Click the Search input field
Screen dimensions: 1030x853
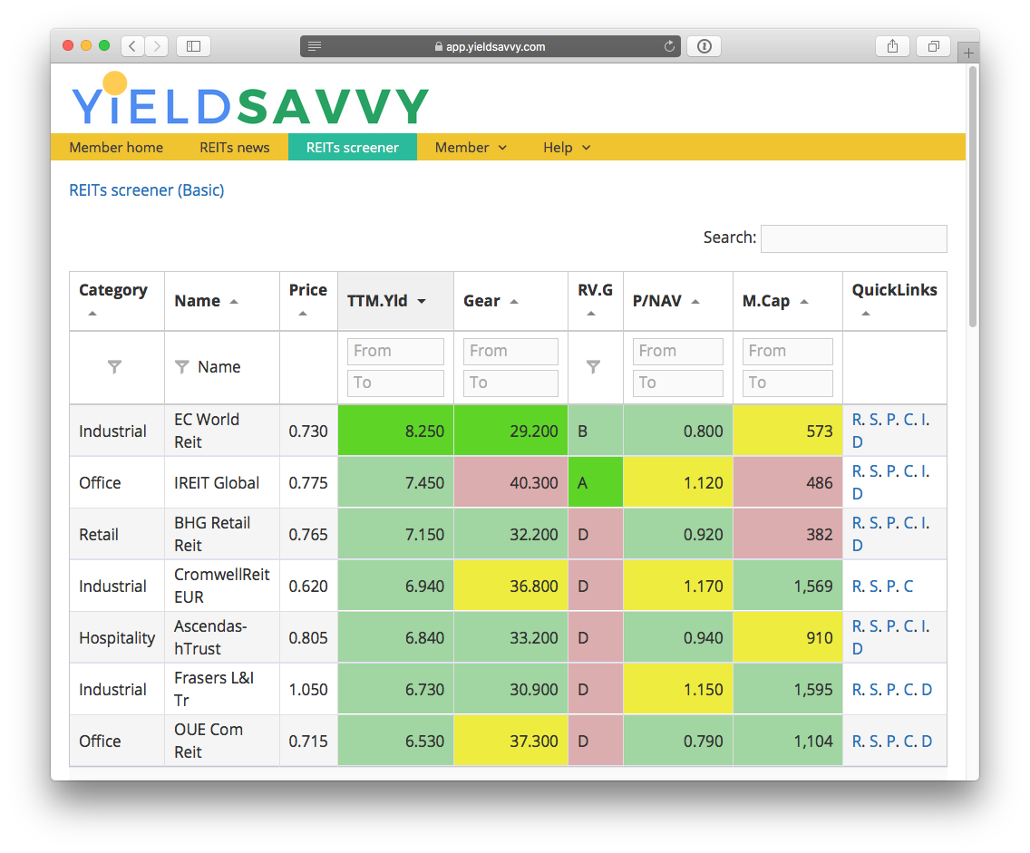(x=853, y=238)
